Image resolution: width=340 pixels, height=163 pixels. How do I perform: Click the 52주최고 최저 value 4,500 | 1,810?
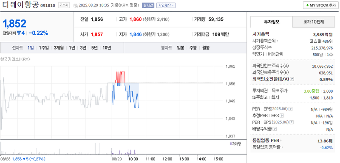(321, 98)
